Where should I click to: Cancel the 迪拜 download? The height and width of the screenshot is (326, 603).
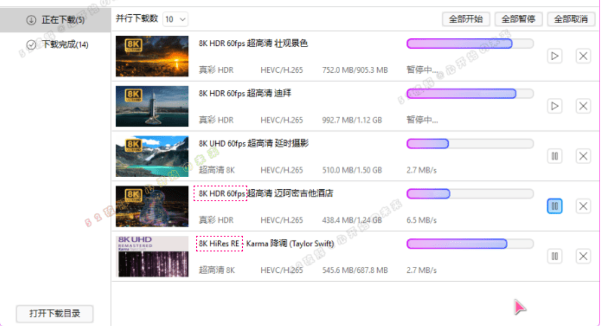pos(583,106)
